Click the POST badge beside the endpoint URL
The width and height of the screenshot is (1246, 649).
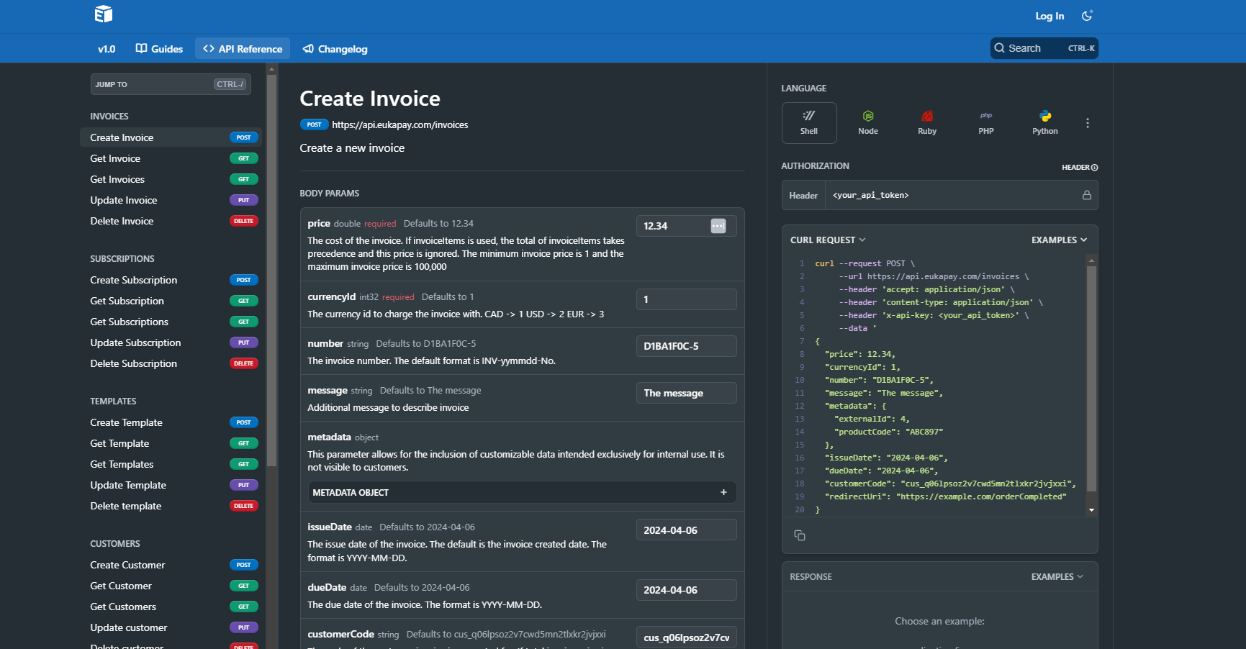click(x=314, y=124)
